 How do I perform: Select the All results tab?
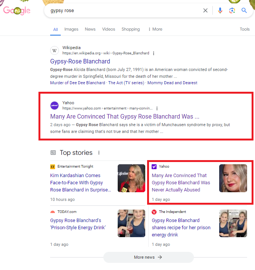click(x=55, y=29)
